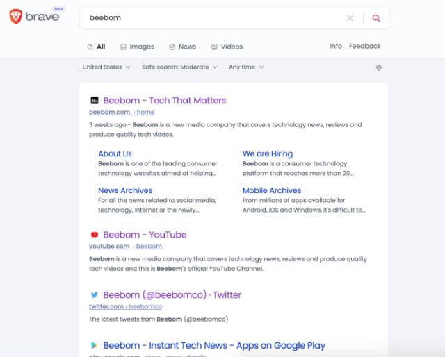Screen dimensions: 445x357
Task: Click the Twitter bird favicon
Action: pyautogui.click(x=95, y=295)
